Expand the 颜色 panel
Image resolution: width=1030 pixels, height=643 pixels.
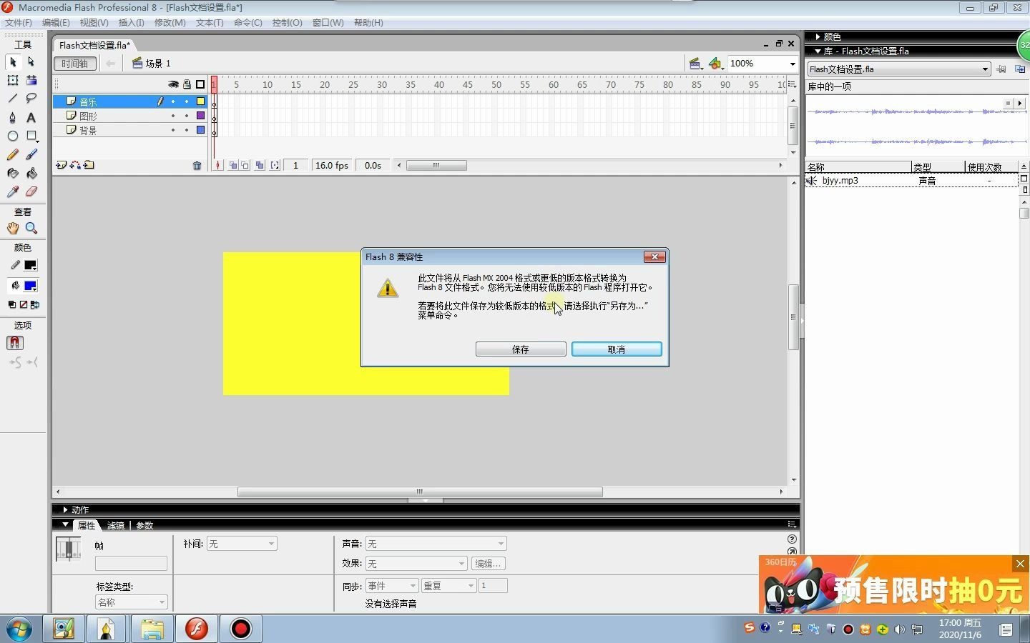pyautogui.click(x=818, y=36)
